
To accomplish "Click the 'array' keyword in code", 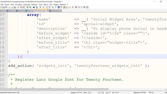I will click(x=33, y=15).
